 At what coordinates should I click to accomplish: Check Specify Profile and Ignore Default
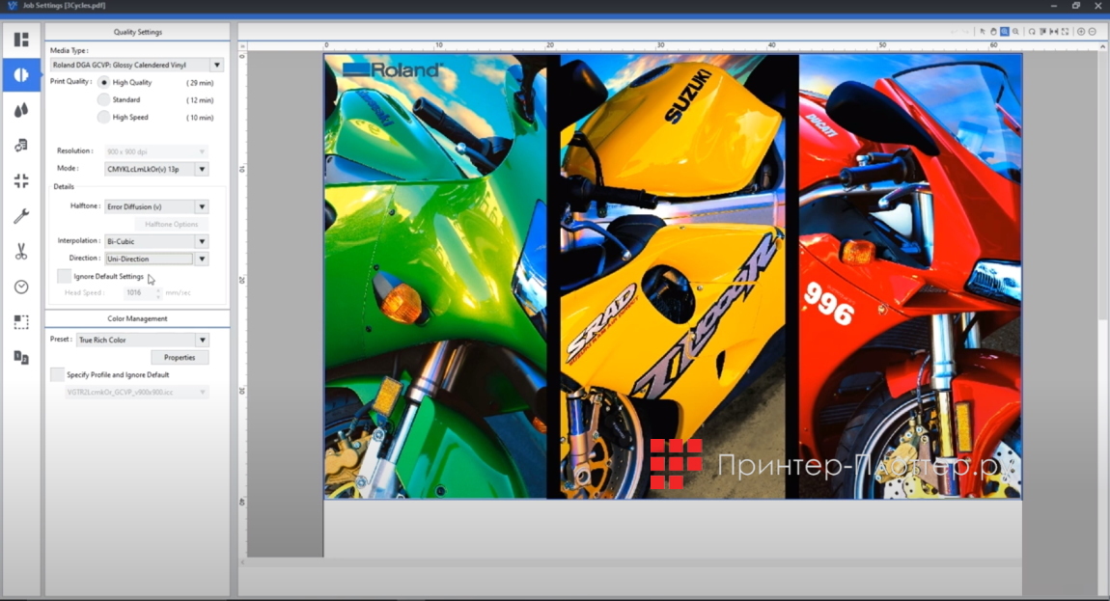pyautogui.click(x=58, y=374)
